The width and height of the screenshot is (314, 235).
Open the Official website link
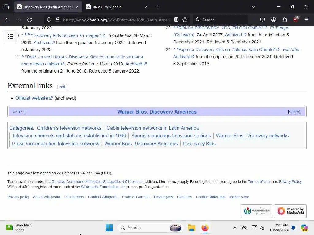[x=34, y=98]
